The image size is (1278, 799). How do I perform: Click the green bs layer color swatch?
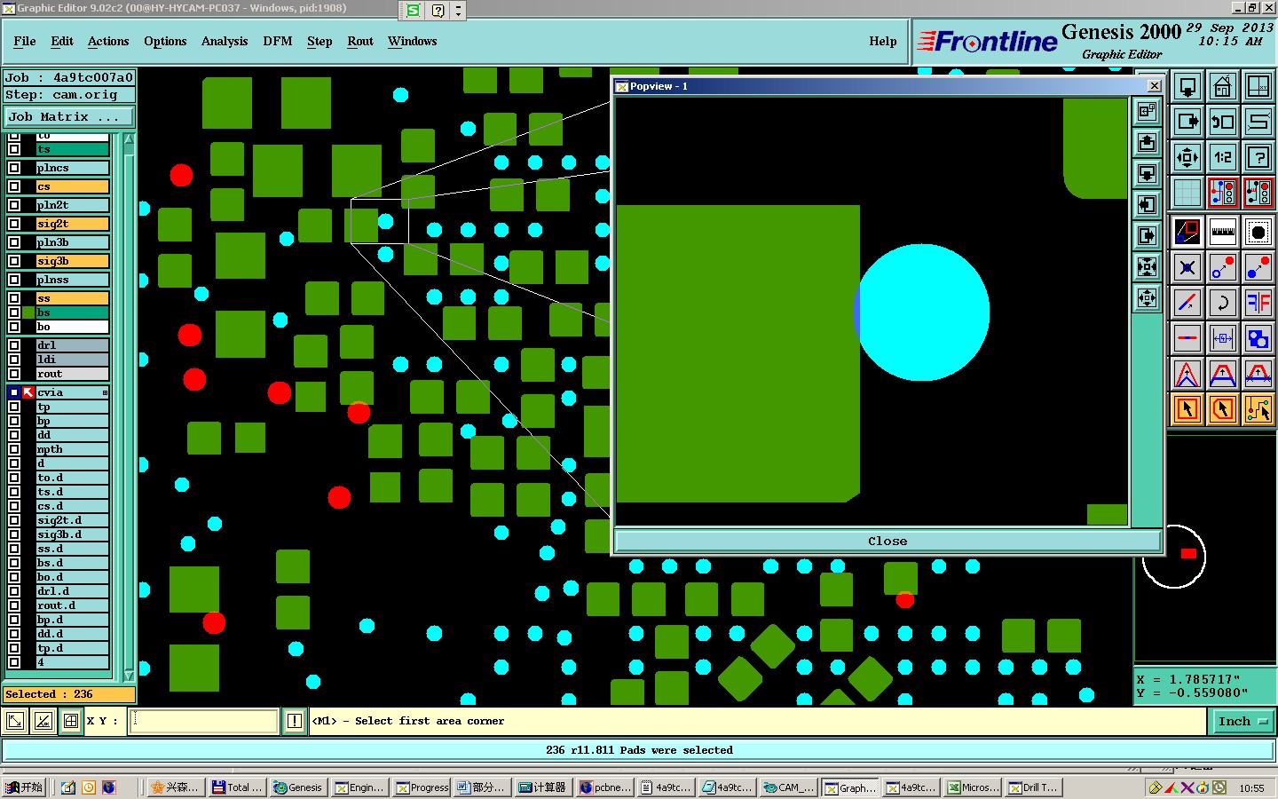pyautogui.click(x=28, y=312)
